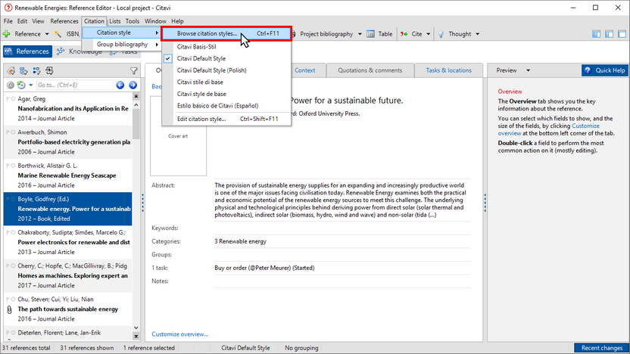630x354 pixels.
Task: Click the Customize overview link at bottom
Action: [179, 334]
